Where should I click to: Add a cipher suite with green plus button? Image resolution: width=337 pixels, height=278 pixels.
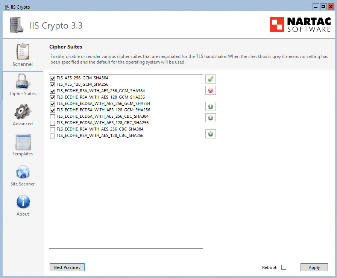[x=210, y=134]
